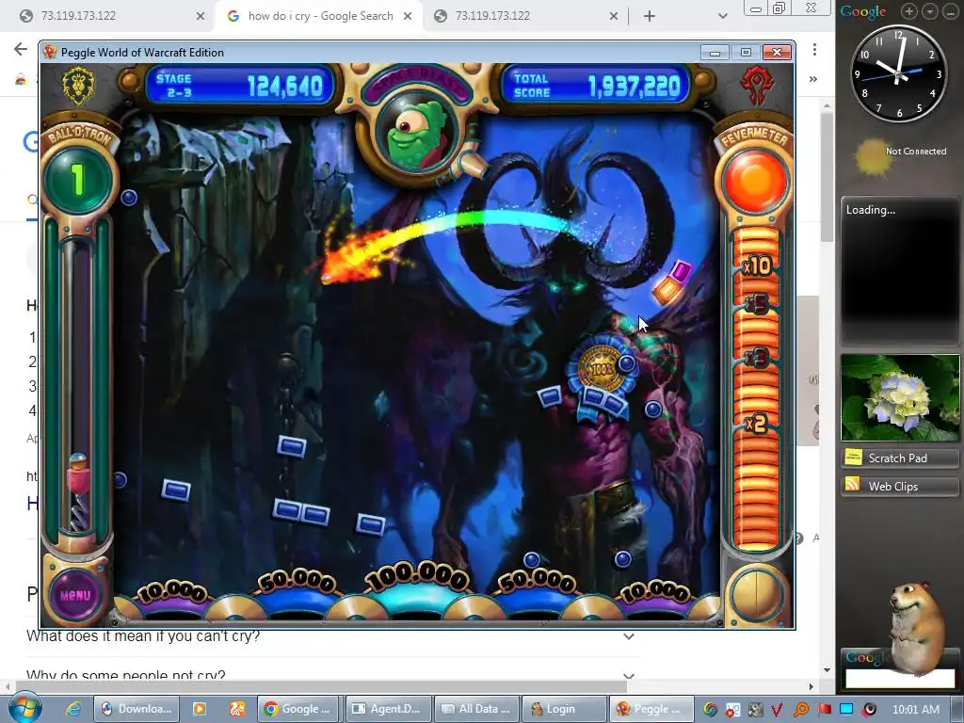Click the purple brick peg near Fevermeter
This screenshot has width=964, height=723.
pos(681,270)
